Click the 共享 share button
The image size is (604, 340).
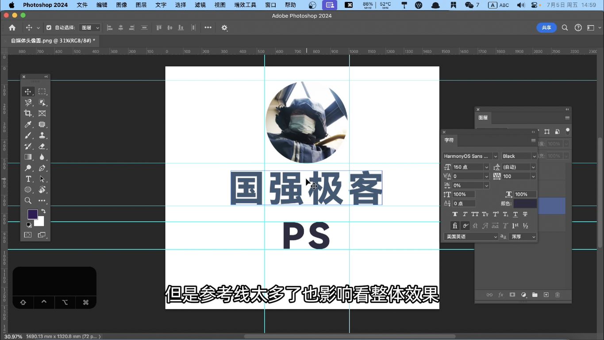pyautogui.click(x=546, y=27)
